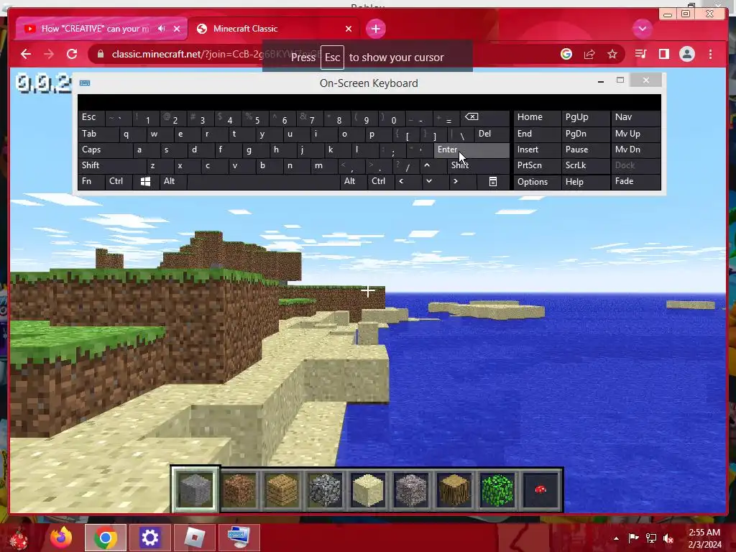Screen dimensions: 736x552
Task: Select the red mushroom in hotbar
Action: [540, 489]
